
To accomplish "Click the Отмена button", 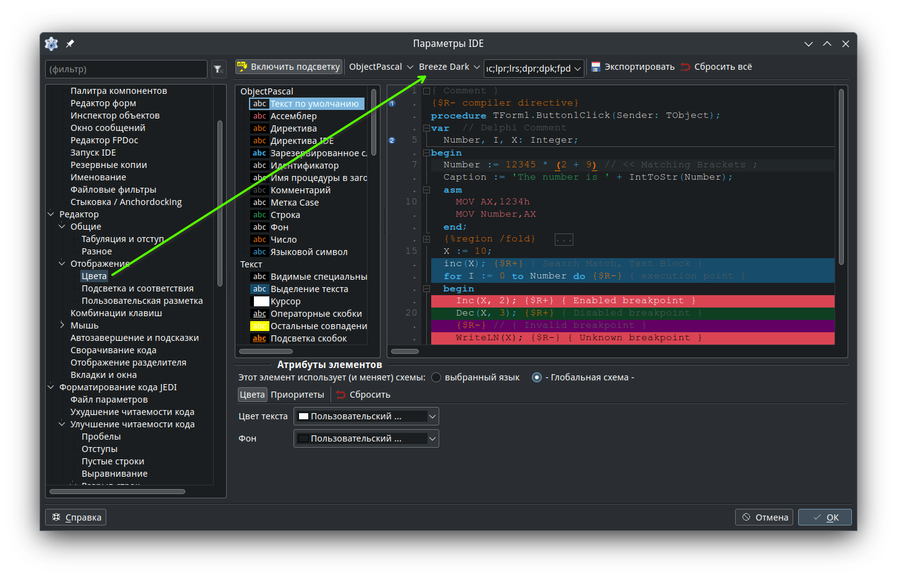I will coord(764,517).
